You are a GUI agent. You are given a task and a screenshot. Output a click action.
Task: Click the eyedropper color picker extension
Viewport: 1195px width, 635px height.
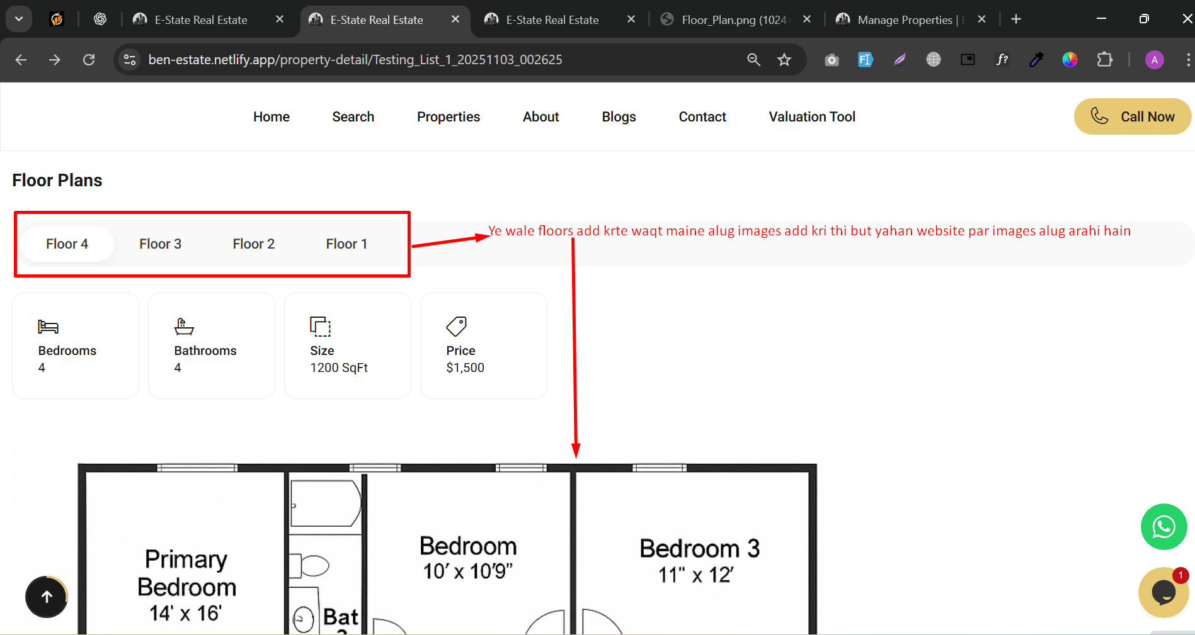click(1036, 60)
